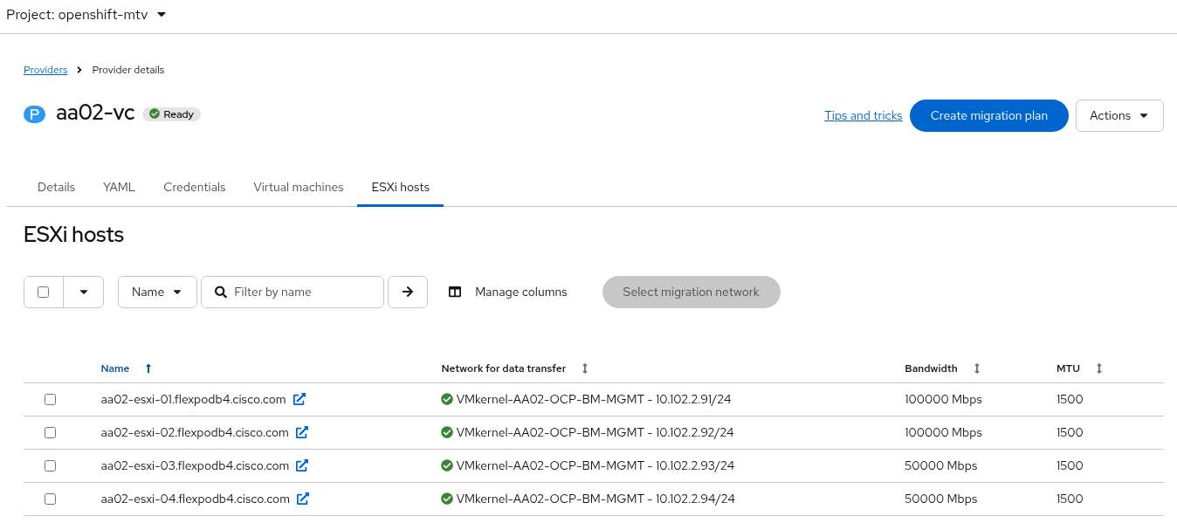Select the aa02-esxi-02 host checkbox
The height and width of the screenshot is (530, 1177).
(50, 432)
